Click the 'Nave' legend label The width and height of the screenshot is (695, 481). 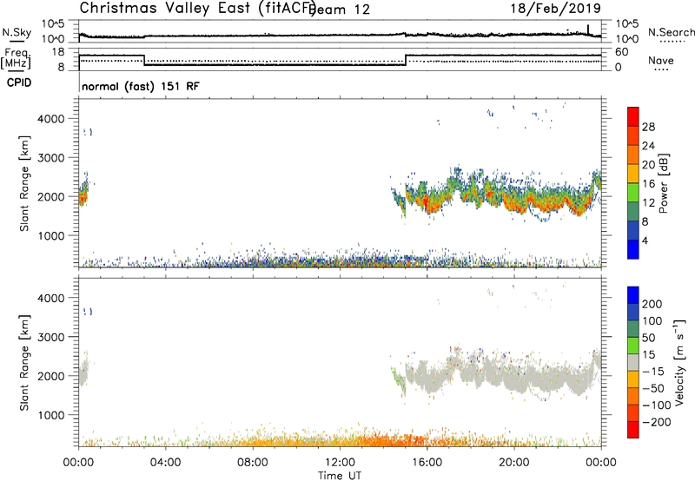[x=661, y=60]
